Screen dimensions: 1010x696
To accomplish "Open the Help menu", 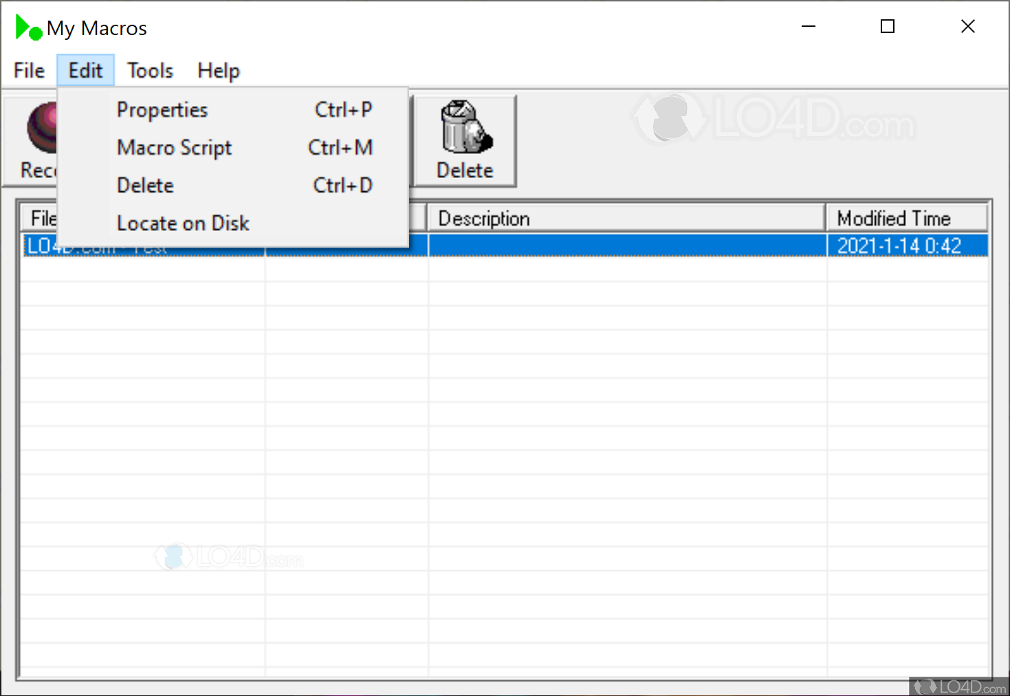I will coord(218,69).
